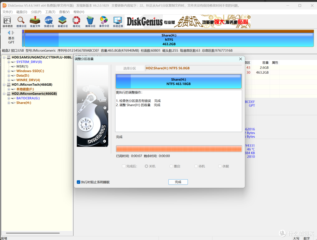Click the 选择分区 (select partition) button

pos(130,68)
